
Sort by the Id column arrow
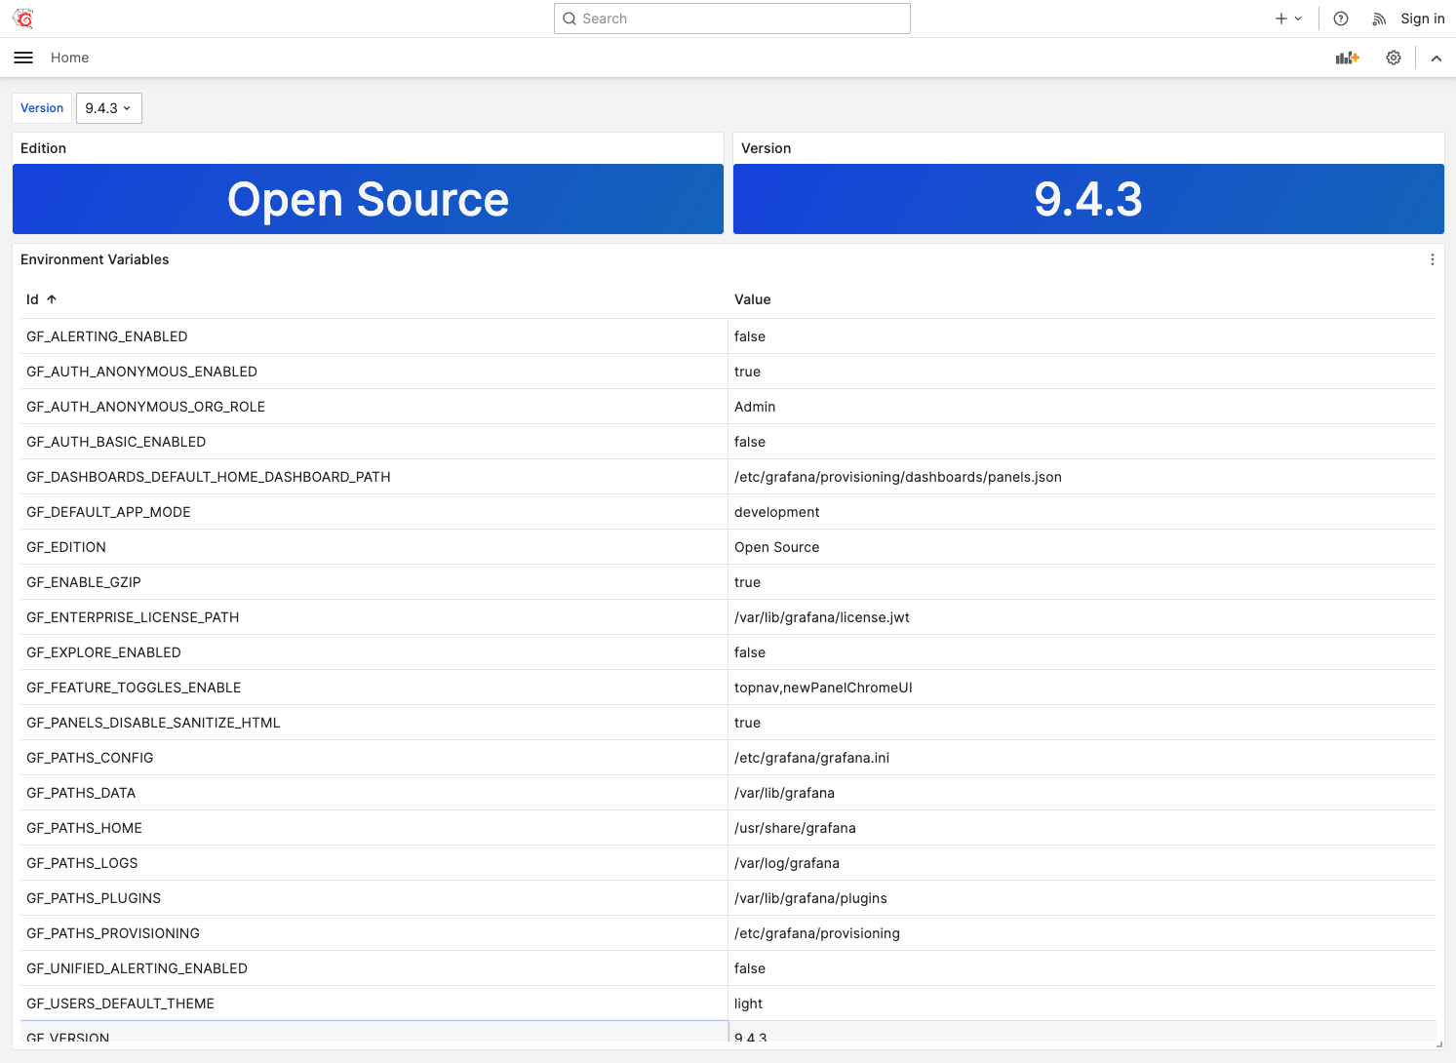(52, 299)
